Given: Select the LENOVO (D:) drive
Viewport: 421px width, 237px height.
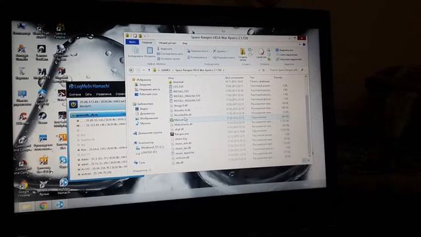Looking at the screenshot, I should 147,152.
